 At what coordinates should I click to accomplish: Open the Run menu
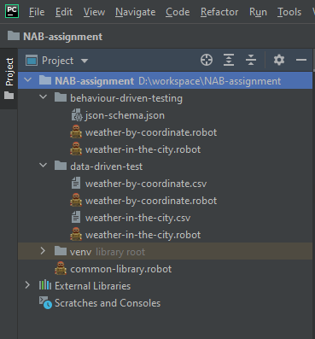[258, 12]
